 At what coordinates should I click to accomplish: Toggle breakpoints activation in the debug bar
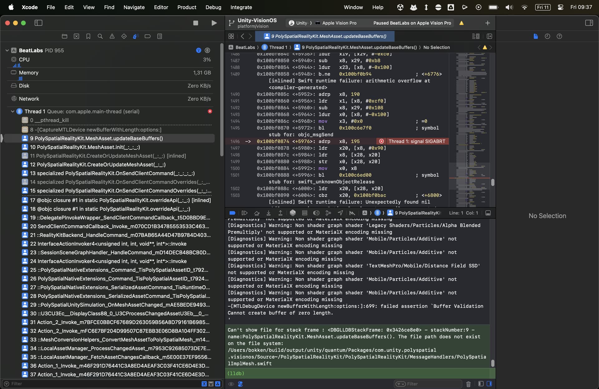pos(232,213)
